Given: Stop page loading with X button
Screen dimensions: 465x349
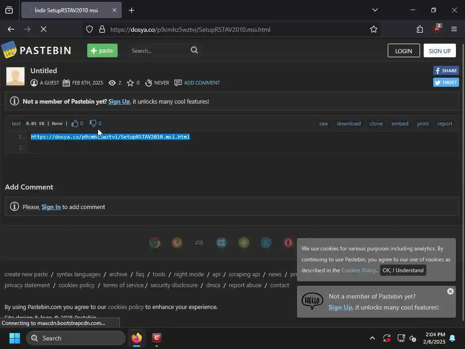Looking at the screenshot, I should pos(43,29).
